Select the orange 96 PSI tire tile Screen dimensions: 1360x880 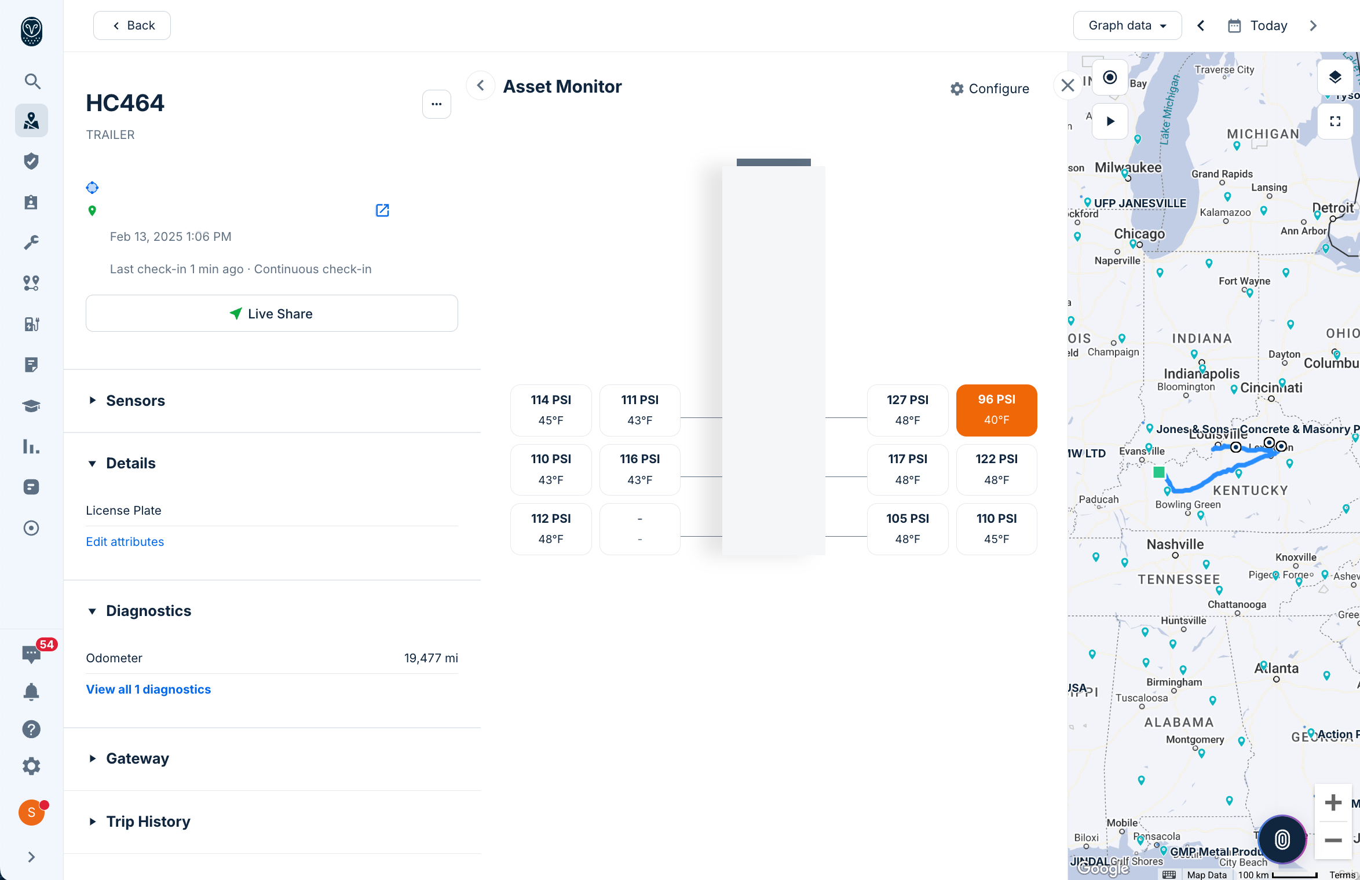pyautogui.click(x=996, y=410)
